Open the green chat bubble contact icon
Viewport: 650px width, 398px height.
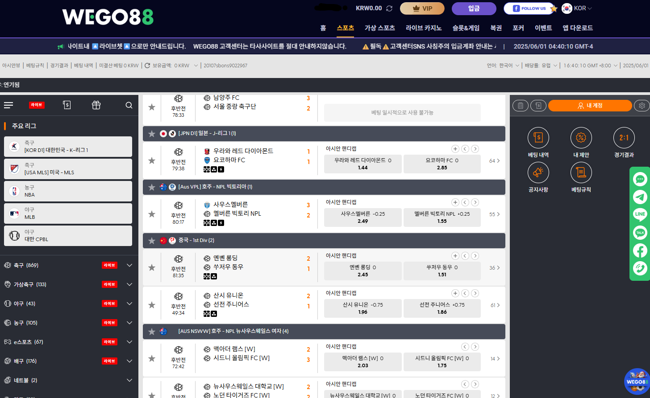pyautogui.click(x=640, y=179)
